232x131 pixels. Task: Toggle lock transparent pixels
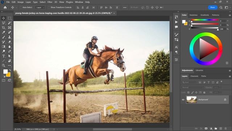click(188, 92)
